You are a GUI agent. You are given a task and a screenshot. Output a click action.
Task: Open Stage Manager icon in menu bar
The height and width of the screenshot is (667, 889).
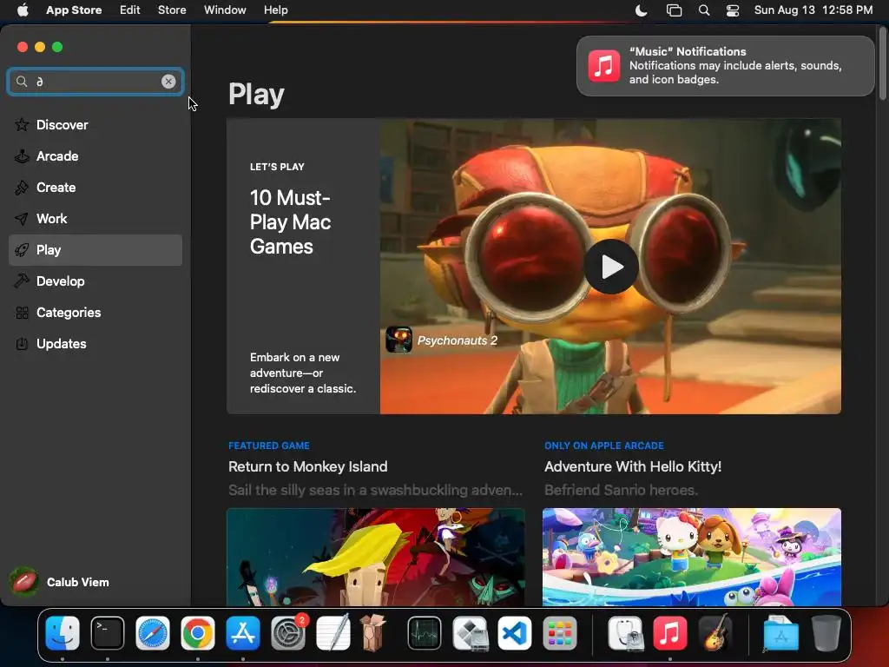(674, 10)
